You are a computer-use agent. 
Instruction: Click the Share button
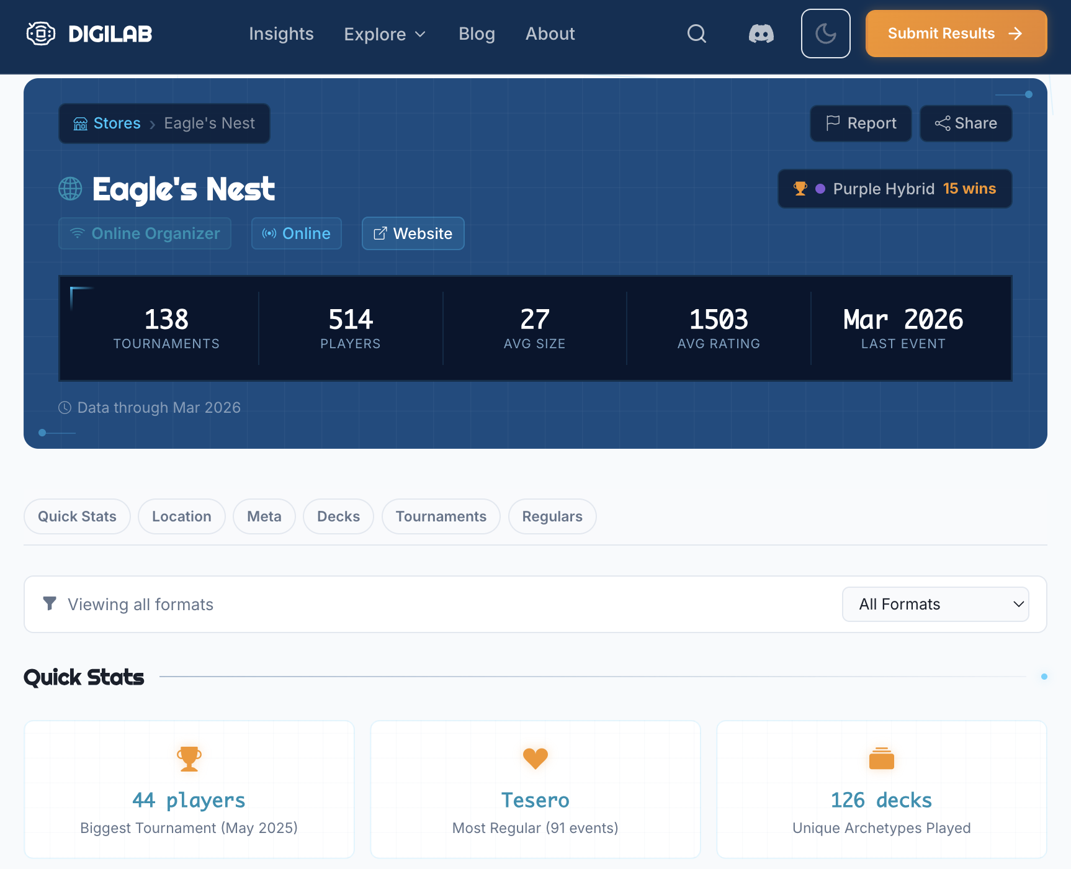[x=966, y=124]
